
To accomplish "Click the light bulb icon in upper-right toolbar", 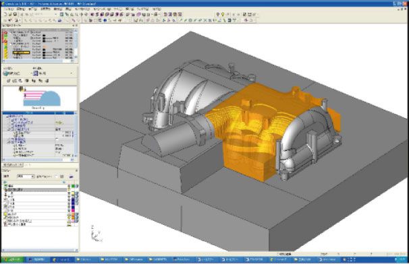I will pyautogui.click(x=223, y=14).
